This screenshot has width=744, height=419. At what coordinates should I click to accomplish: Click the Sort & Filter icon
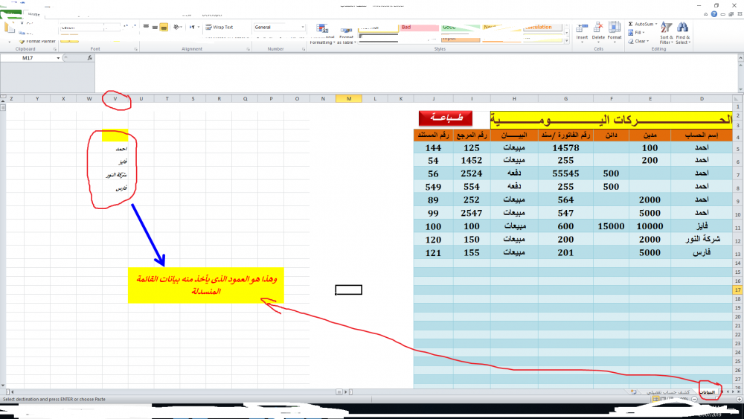click(x=666, y=28)
